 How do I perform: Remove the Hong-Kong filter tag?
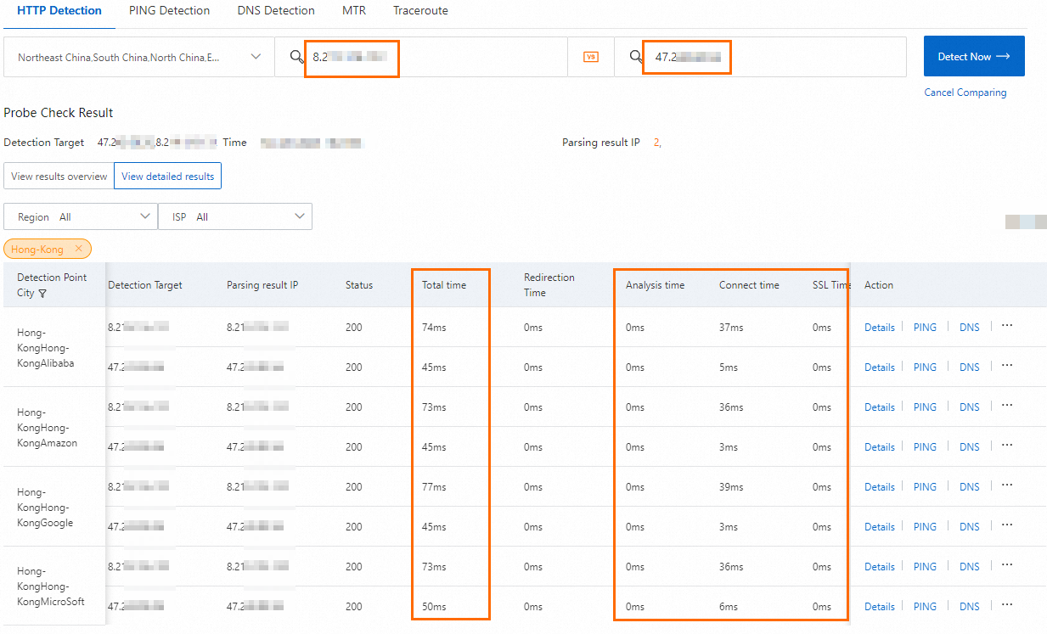[x=78, y=249]
